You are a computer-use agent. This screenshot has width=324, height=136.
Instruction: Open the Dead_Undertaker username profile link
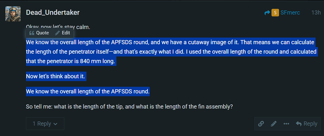tap(53, 13)
